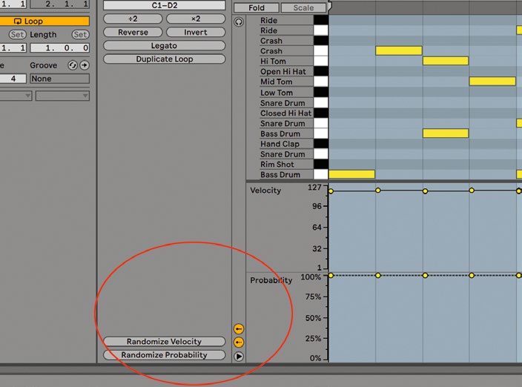Click the Reverse button
The width and height of the screenshot is (522, 387).
click(x=133, y=33)
